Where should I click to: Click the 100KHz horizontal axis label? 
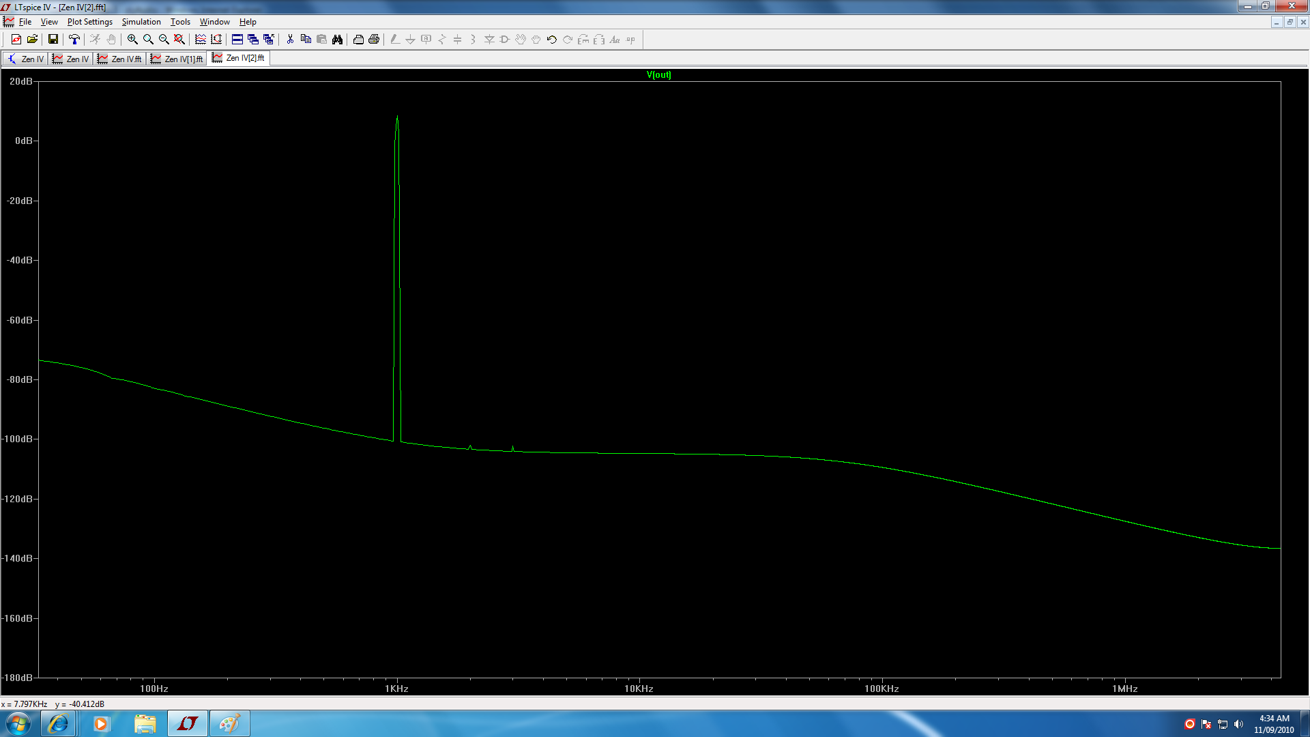(882, 689)
